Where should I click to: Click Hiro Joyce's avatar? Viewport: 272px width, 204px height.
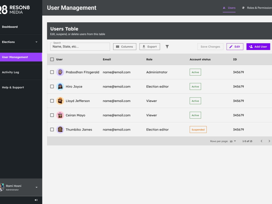pyautogui.click(x=60, y=86)
